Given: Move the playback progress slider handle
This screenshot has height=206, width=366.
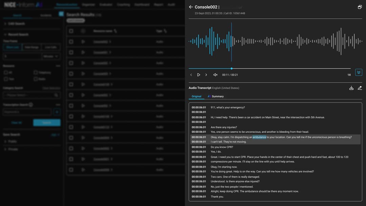Looking at the screenshot, I should tap(231, 68).
